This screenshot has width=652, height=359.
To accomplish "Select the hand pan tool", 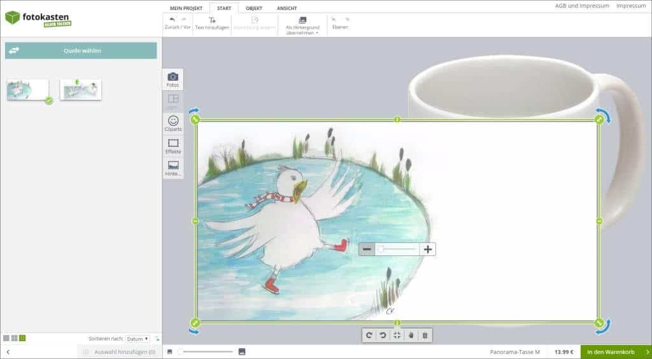I will click(411, 335).
